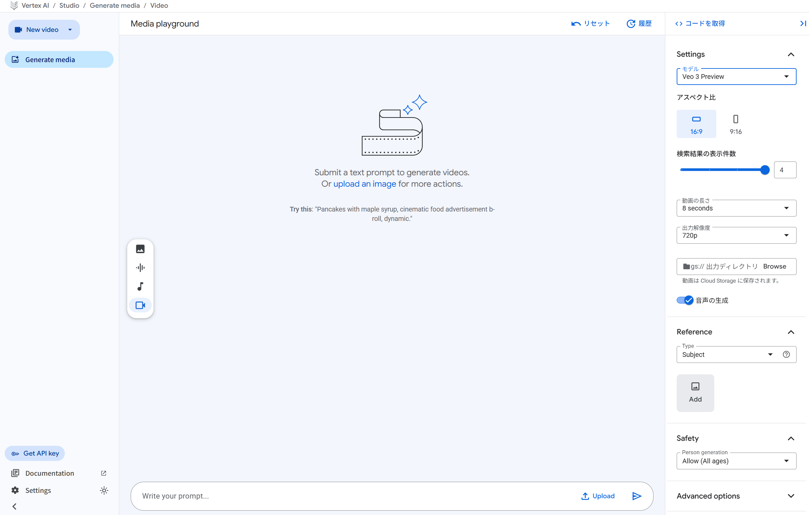The height and width of the screenshot is (515, 809).
Task: Click the Get API key button
Action: click(x=35, y=453)
